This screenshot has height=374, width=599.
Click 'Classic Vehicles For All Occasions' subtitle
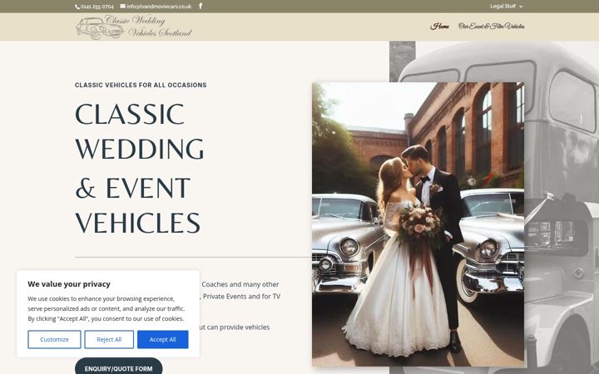[x=141, y=85]
